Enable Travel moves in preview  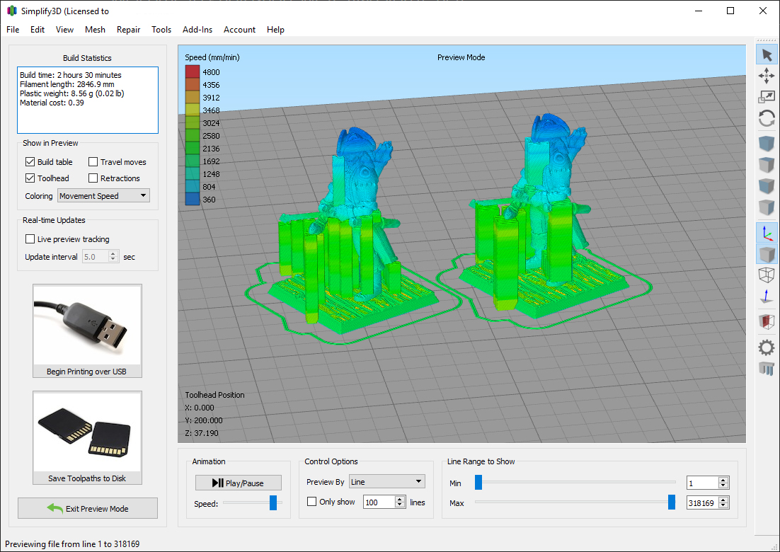tap(93, 161)
